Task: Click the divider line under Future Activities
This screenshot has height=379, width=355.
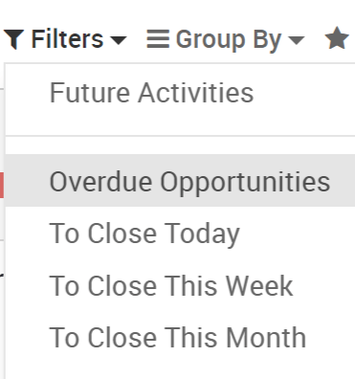Action: 180,136
